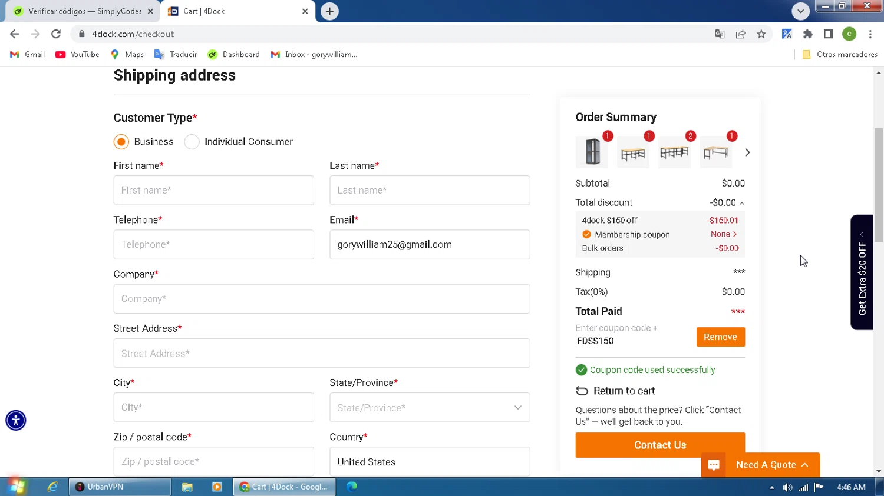Go forward in the browser

35,34
